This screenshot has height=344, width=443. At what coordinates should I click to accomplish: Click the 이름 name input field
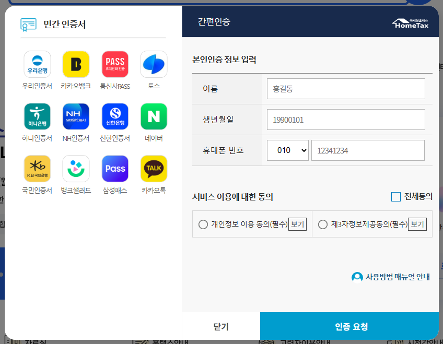click(x=346, y=89)
